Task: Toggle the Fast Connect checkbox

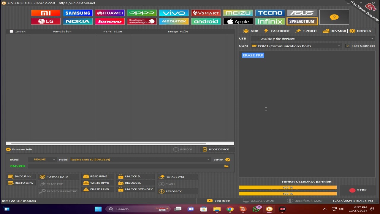Action: (x=348, y=46)
